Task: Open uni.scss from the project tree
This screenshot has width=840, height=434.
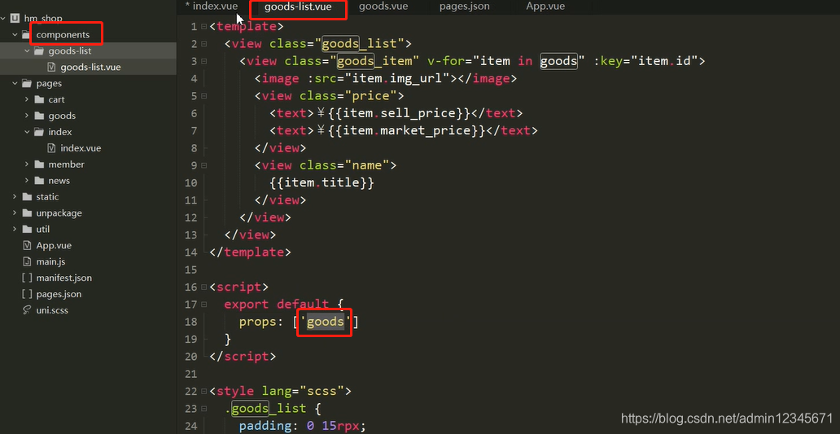Action: (x=52, y=310)
